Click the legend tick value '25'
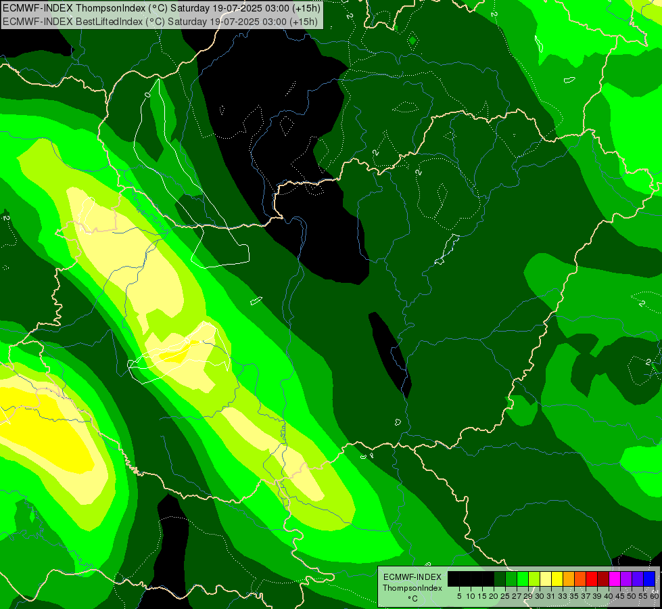This screenshot has width=662, height=609. pyautogui.click(x=505, y=596)
